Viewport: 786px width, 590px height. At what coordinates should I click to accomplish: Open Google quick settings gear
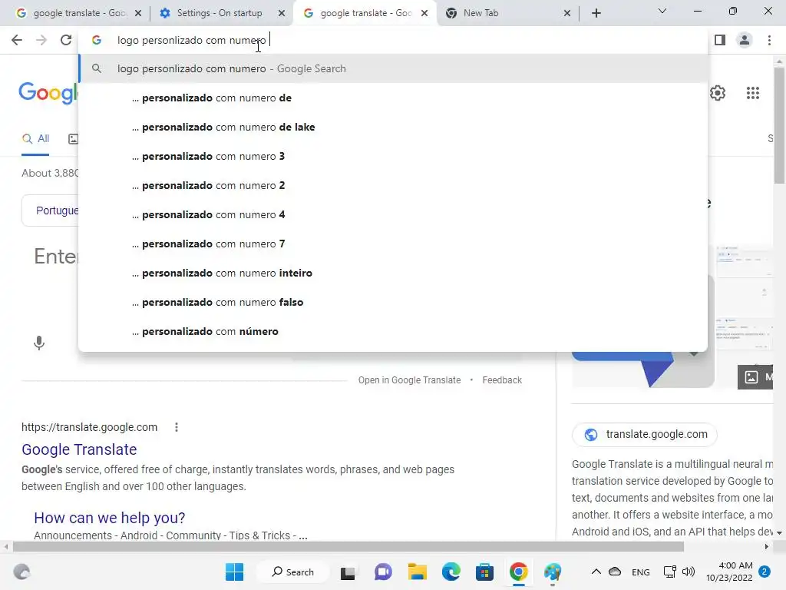click(718, 93)
